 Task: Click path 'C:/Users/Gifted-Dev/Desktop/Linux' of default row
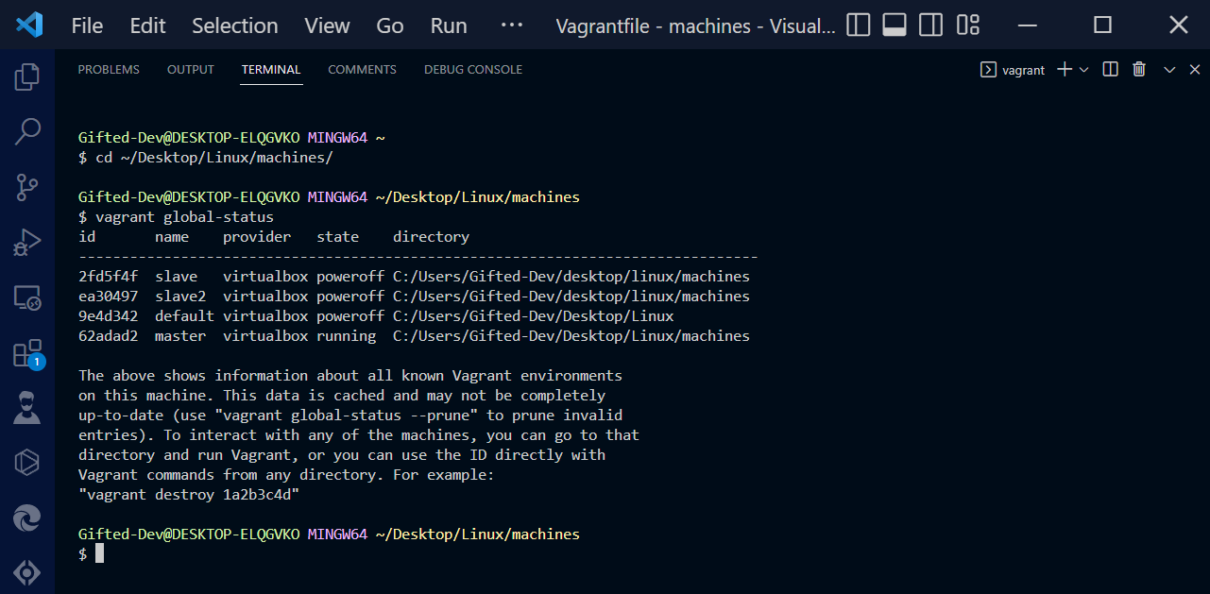pyautogui.click(x=534, y=316)
